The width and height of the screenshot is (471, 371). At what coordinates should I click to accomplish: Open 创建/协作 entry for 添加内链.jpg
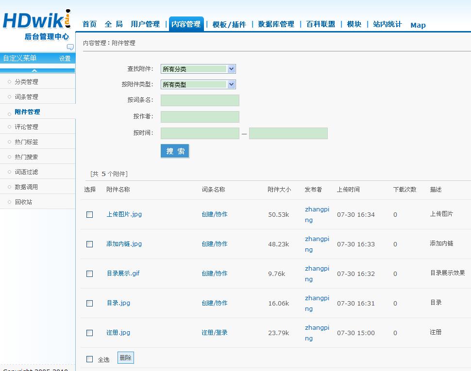(x=215, y=244)
